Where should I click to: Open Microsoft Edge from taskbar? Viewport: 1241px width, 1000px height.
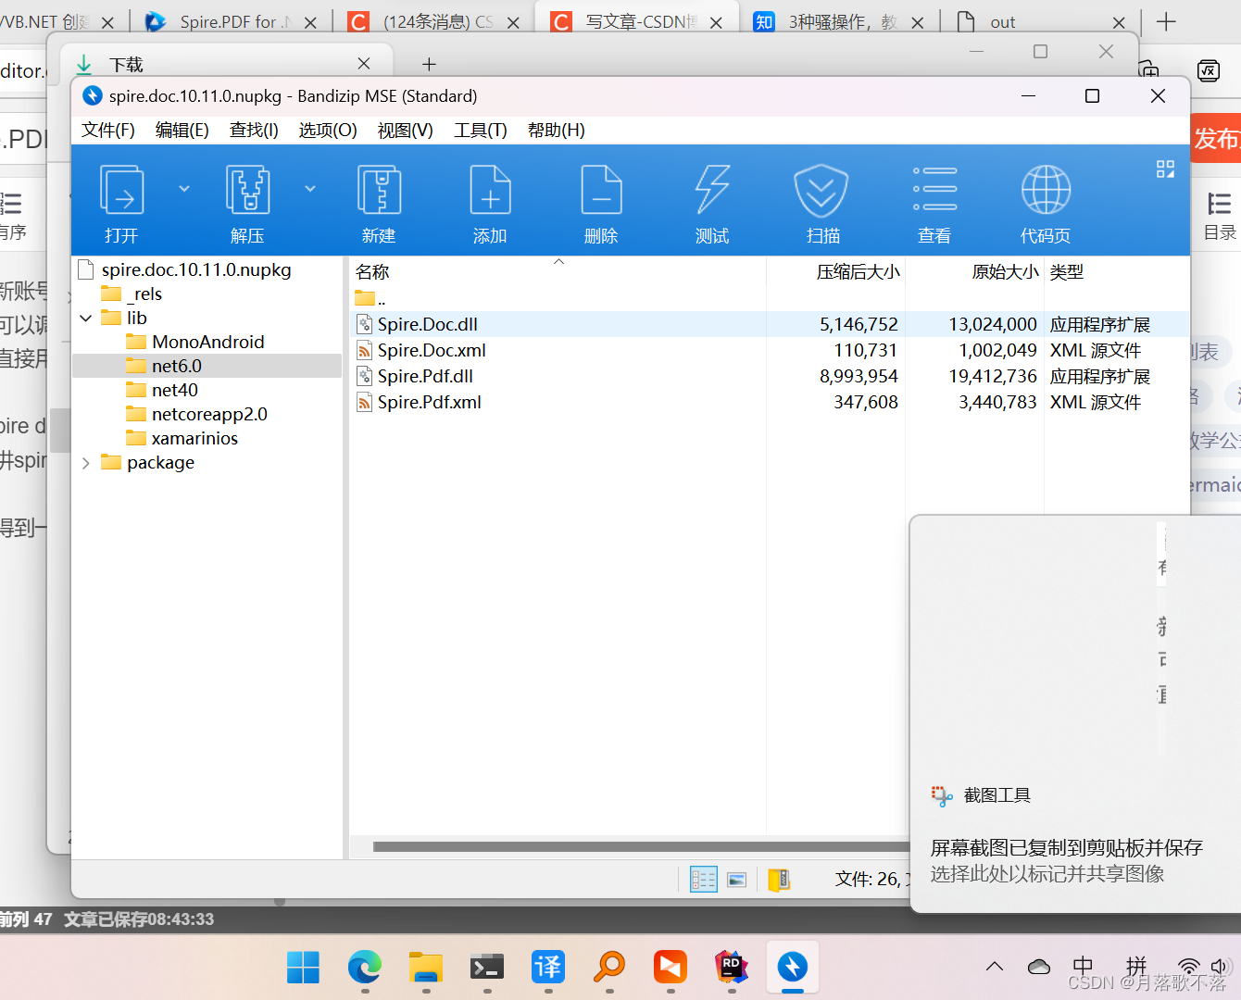364,967
